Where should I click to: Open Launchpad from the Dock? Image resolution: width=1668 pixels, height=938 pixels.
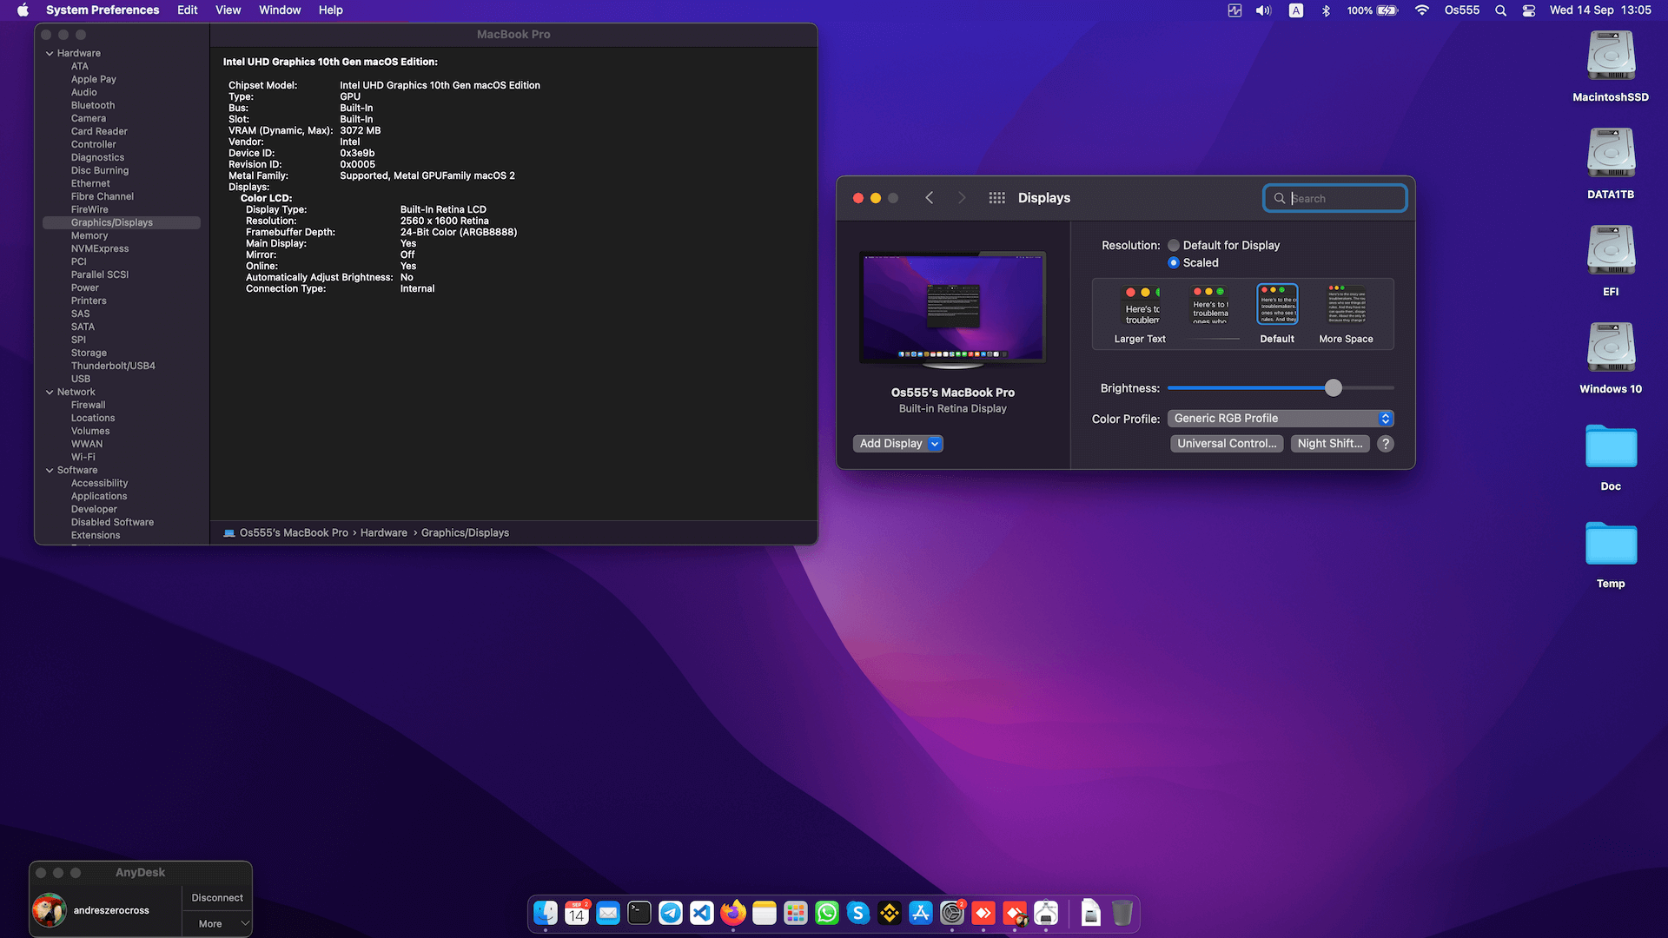[x=796, y=913]
